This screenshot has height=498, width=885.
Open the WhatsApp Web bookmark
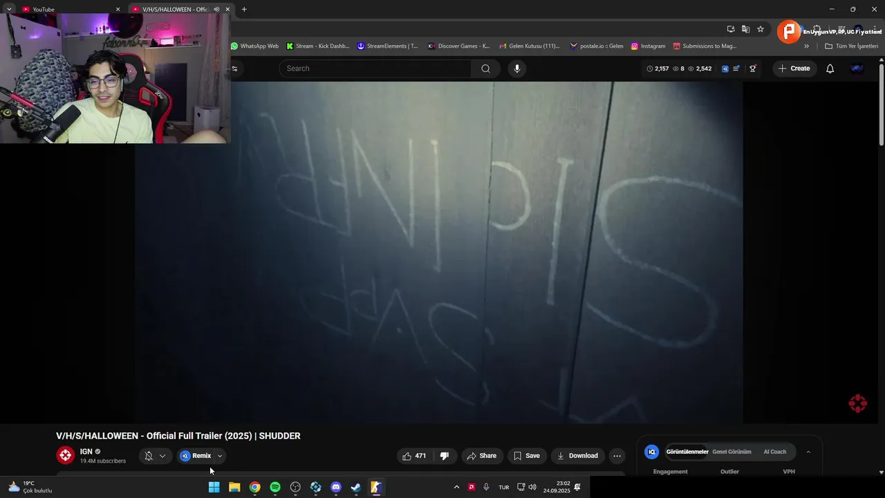(x=254, y=46)
